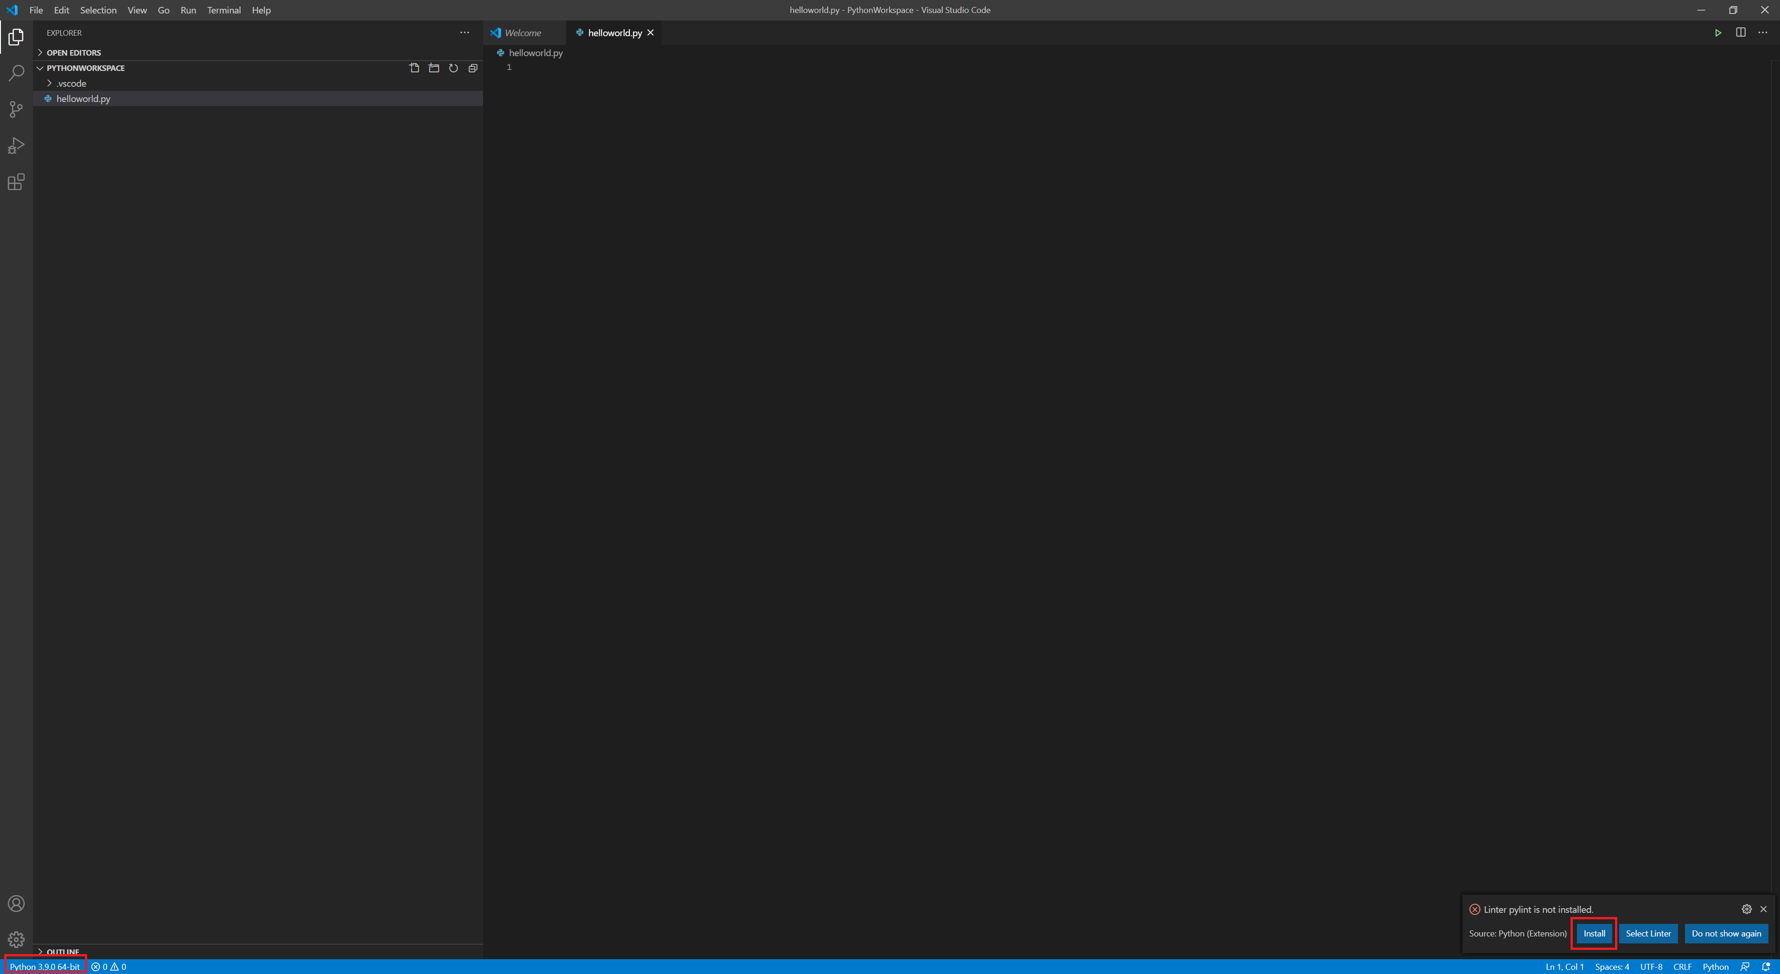Expand the .vscode folder
Image resolution: width=1780 pixels, height=974 pixels.
tap(71, 83)
